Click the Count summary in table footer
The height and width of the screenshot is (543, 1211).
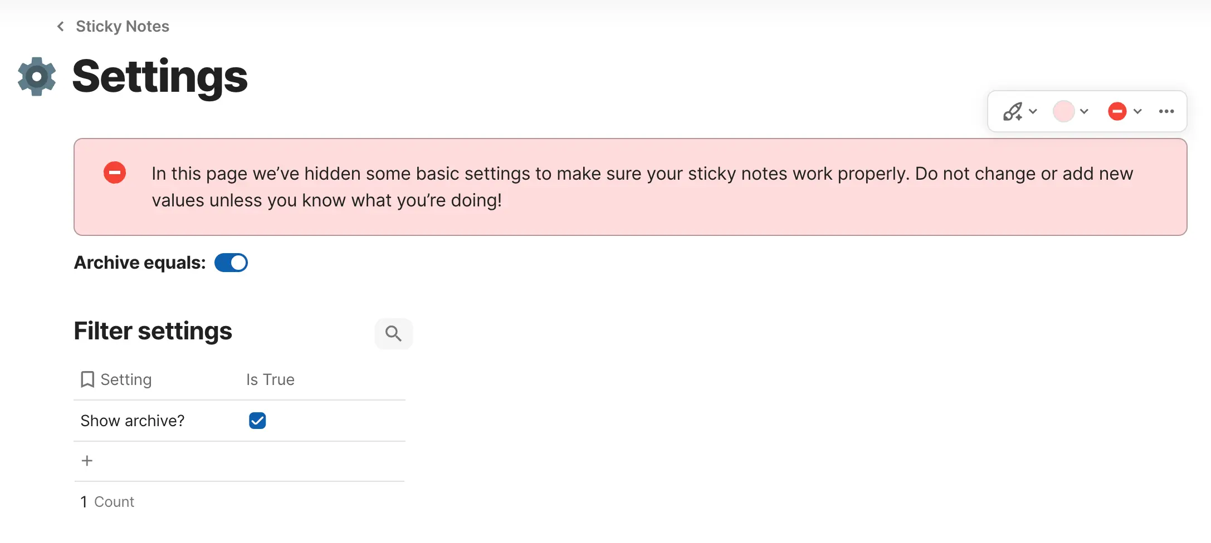[x=108, y=502]
